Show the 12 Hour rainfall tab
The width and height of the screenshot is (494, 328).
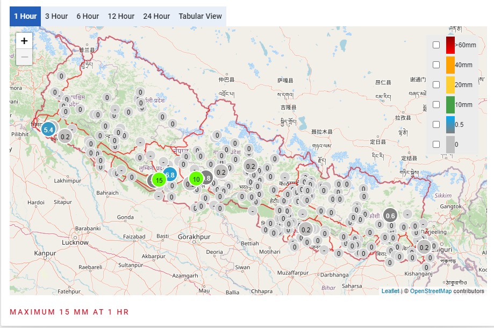121,16
